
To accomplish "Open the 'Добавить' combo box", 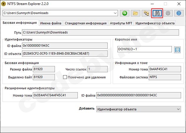I will [x=138, y=109].
